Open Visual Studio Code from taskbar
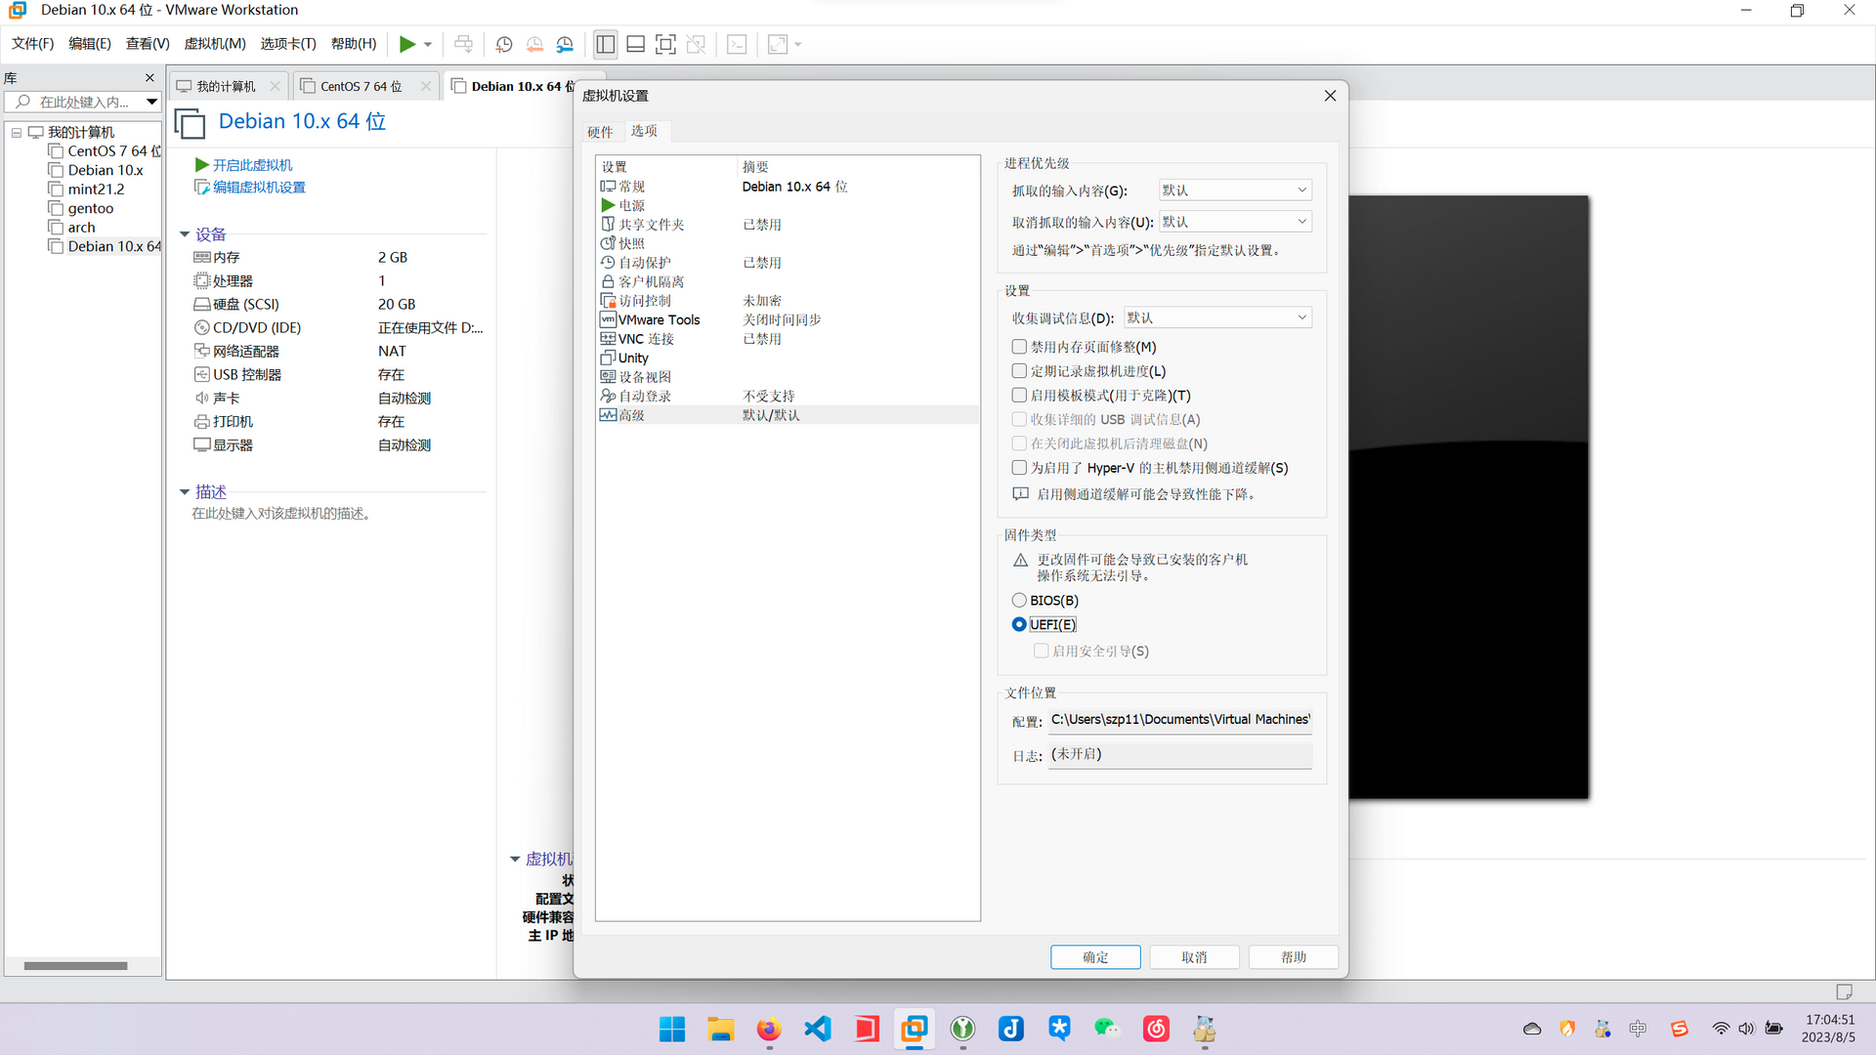Viewport: 1876px width, 1055px height. [818, 1029]
